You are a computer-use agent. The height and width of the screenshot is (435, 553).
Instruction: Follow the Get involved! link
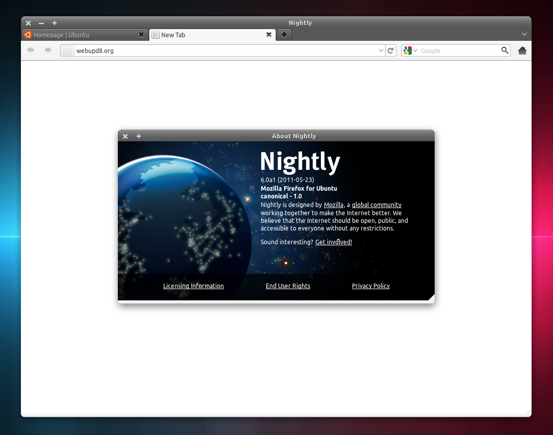pyautogui.click(x=333, y=242)
